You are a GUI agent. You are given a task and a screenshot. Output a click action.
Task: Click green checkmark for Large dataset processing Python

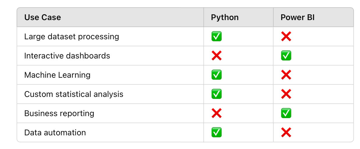click(216, 37)
